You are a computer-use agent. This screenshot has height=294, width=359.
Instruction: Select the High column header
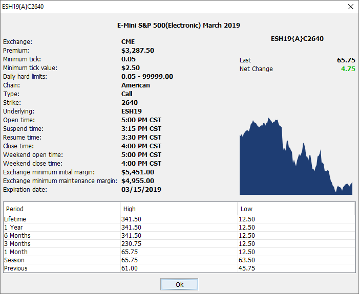click(x=179, y=209)
